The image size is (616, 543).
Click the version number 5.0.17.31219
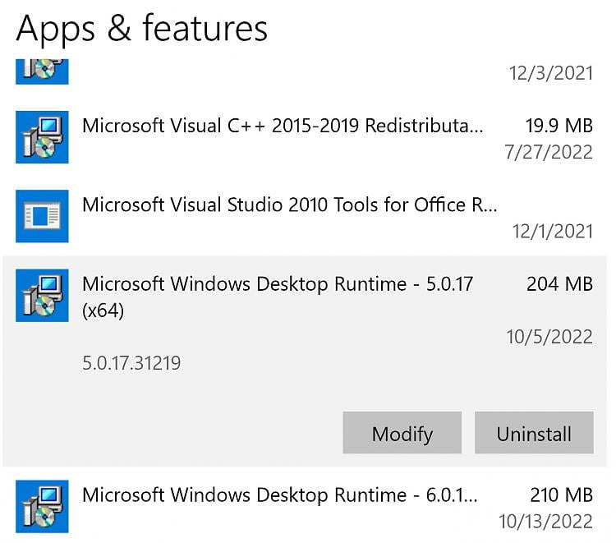click(131, 362)
